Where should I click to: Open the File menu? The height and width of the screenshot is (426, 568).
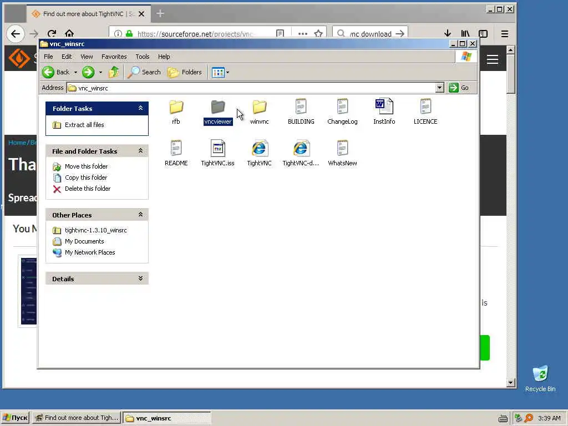click(48, 57)
